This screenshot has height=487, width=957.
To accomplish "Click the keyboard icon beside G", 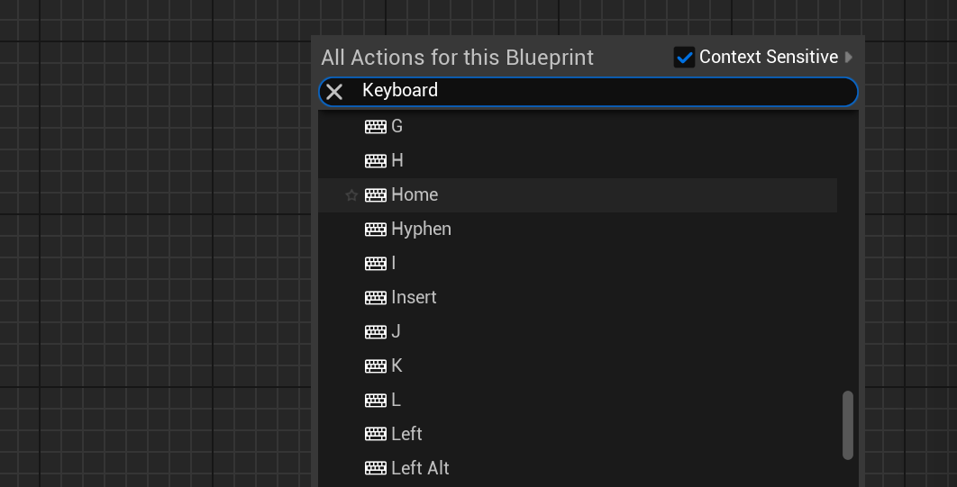I will click(x=375, y=127).
